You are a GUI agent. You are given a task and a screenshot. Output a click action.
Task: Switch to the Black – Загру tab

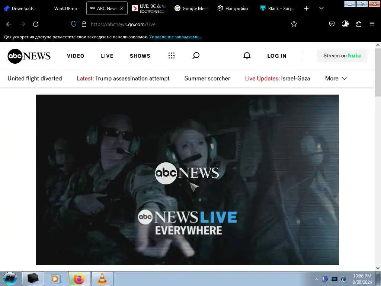click(x=277, y=9)
